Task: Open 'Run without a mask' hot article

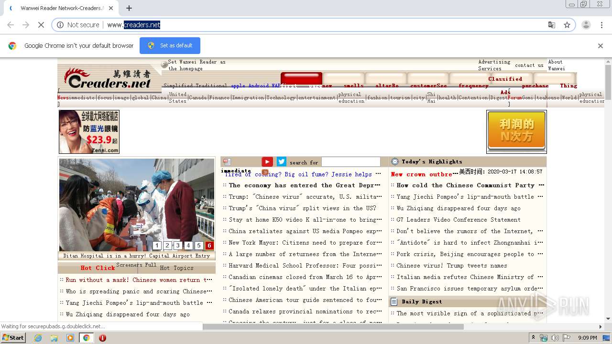Action: pos(139,280)
